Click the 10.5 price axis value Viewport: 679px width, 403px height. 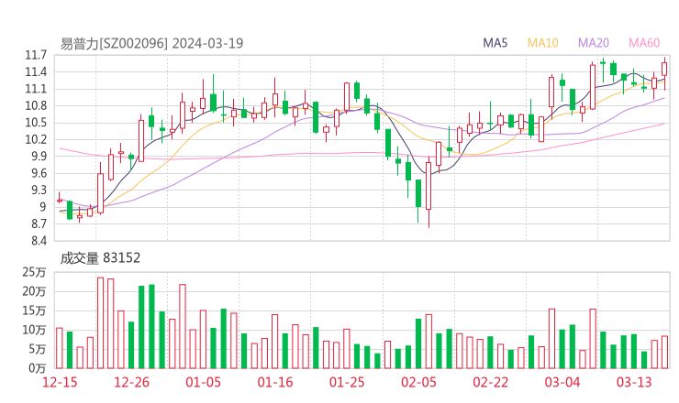point(36,123)
